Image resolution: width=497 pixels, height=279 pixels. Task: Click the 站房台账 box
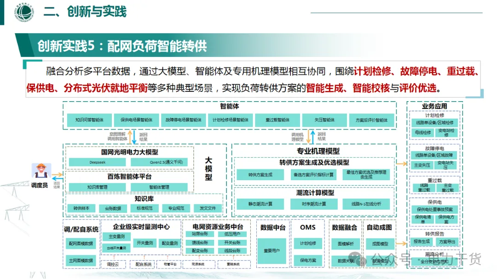point(200,234)
